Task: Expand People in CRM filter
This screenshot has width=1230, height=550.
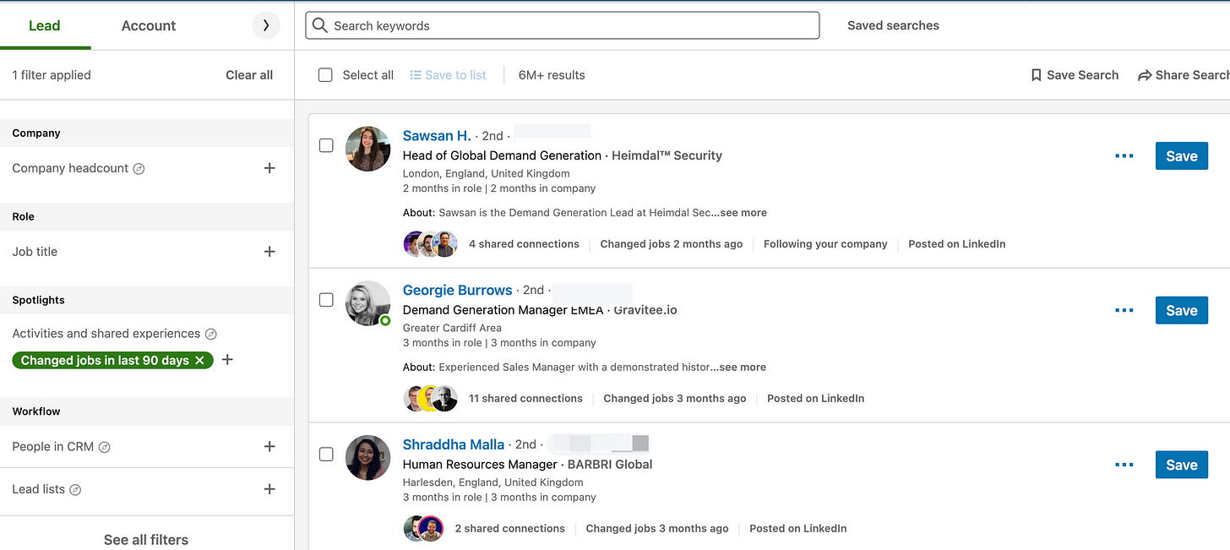Action: [269, 446]
